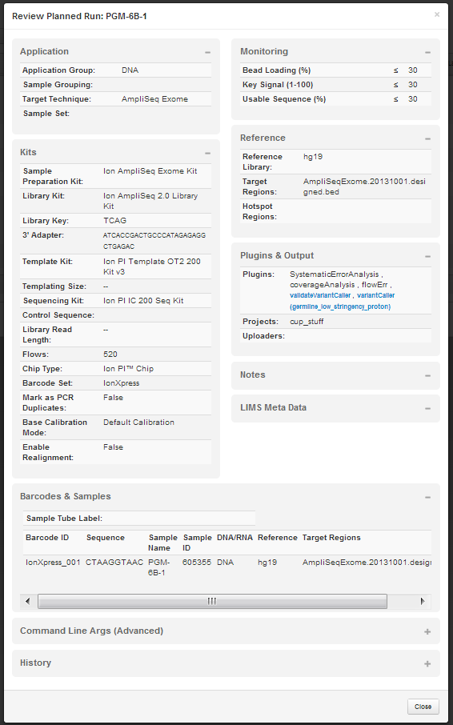The image size is (453, 725).
Task: Click the SystematicErrorAnalysis plugin name
Action: 335,274
